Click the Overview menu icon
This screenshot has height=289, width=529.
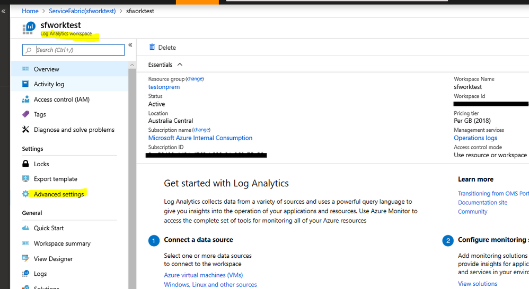click(25, 69)
